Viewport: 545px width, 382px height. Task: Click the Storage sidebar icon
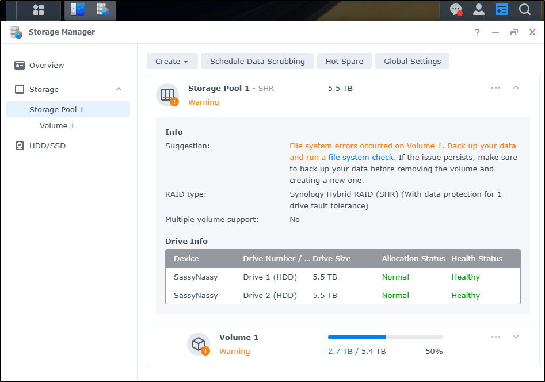(20, 89)
